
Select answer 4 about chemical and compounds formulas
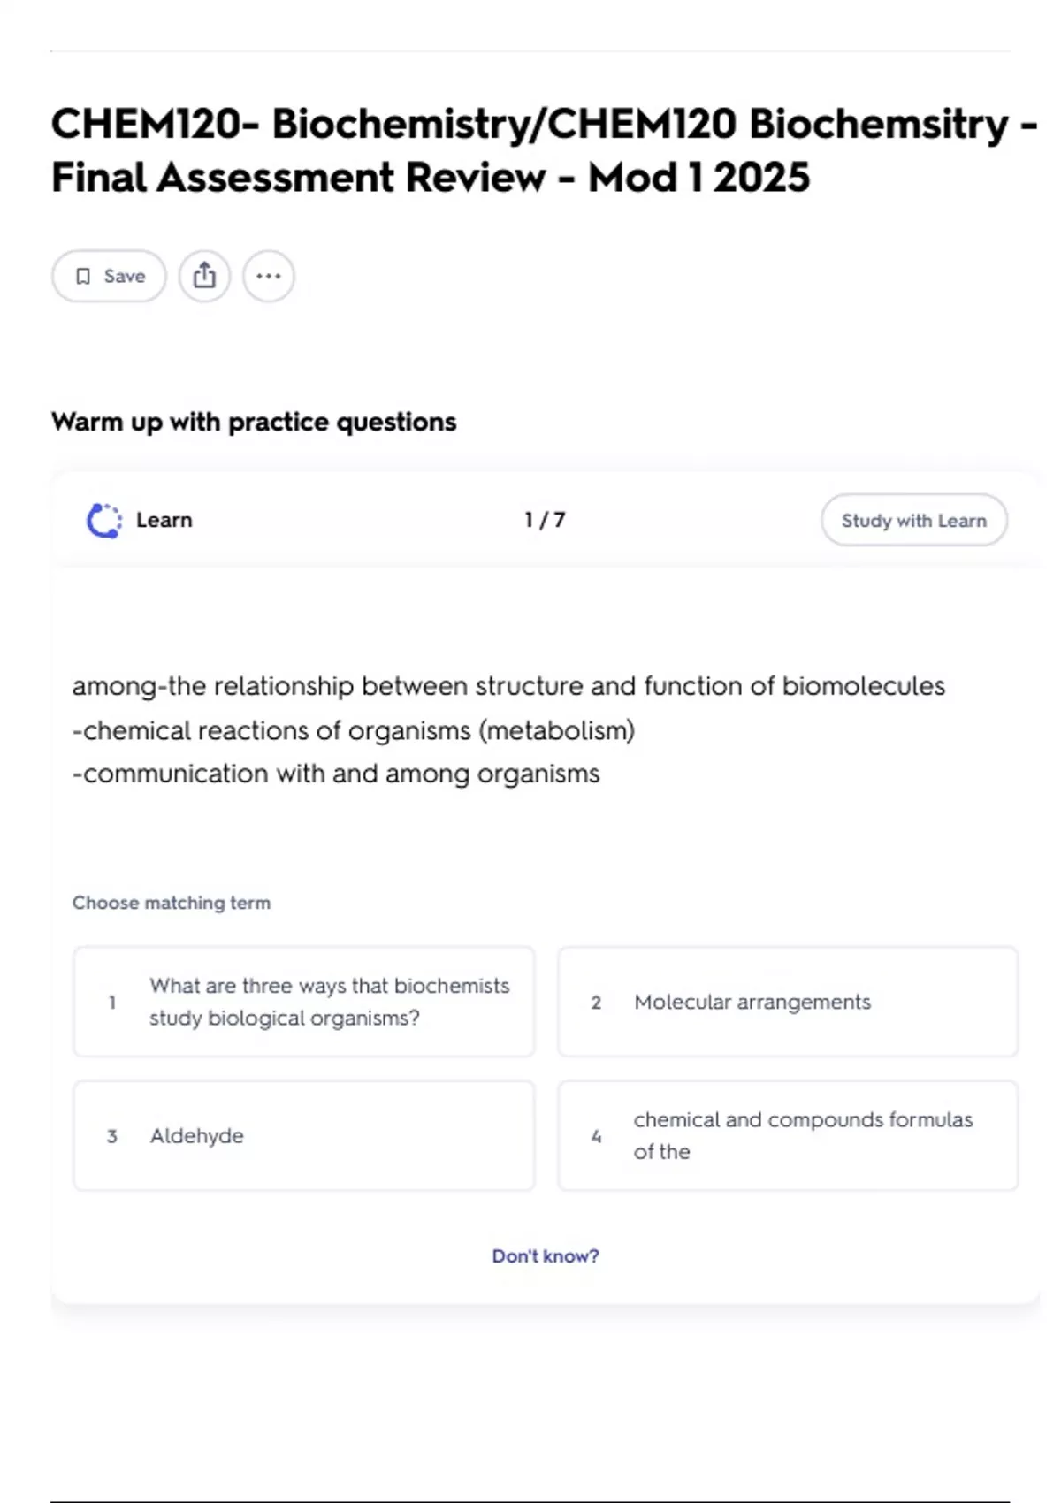pyautogui.click(x=787, y=1135)
